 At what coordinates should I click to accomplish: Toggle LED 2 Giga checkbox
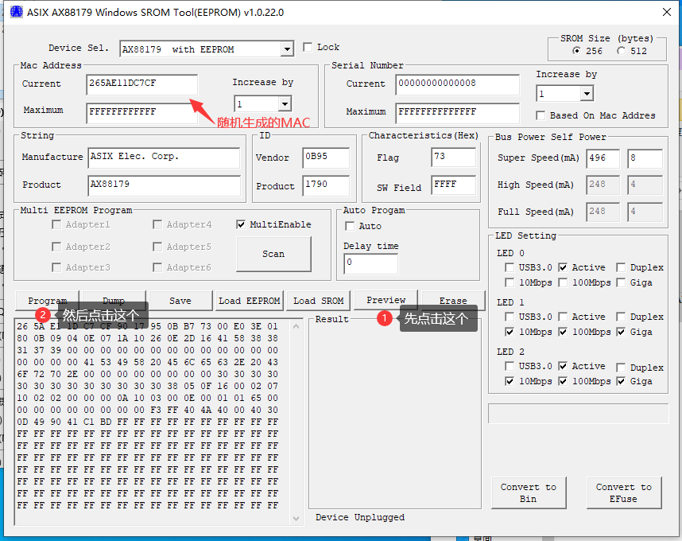pyautogui.click(x=621, y=381)
